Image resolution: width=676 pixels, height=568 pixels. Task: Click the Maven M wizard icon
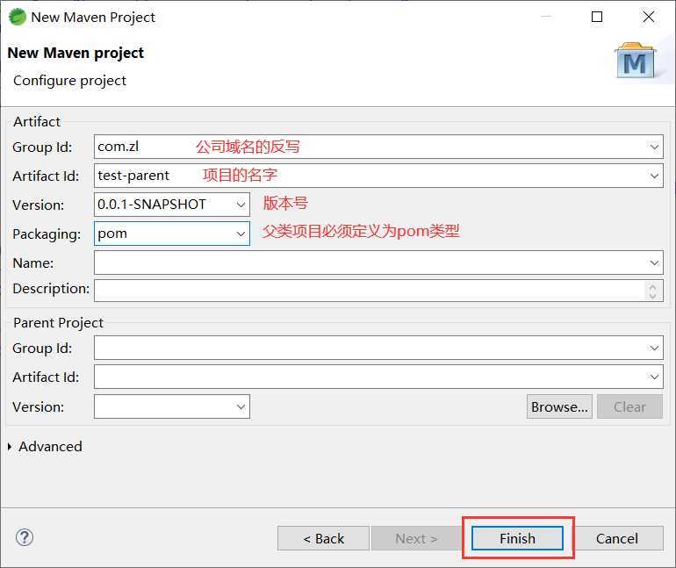click(x=634, y=60)
